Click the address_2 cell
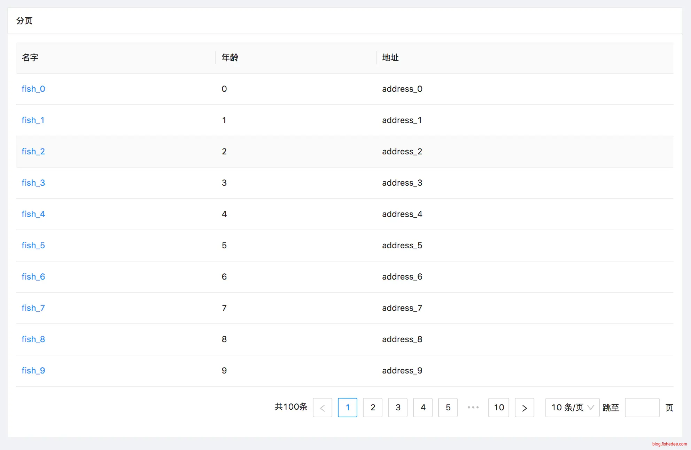The image size is (691, 450). (x=402, y=152)
